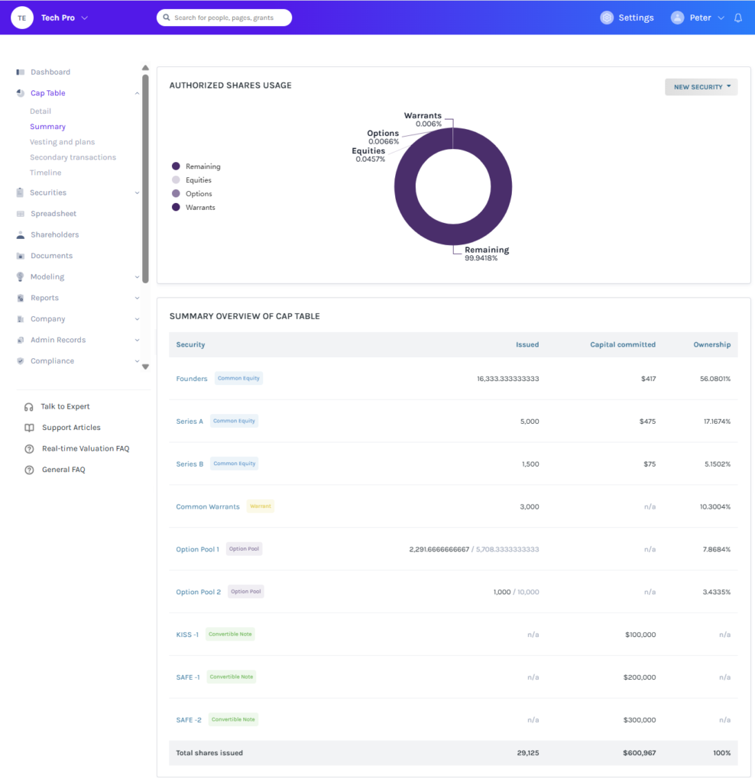Screen dimensions: 755x782
Task: Toggle the Remaining legend item in the chart
Action: (196, 166)
